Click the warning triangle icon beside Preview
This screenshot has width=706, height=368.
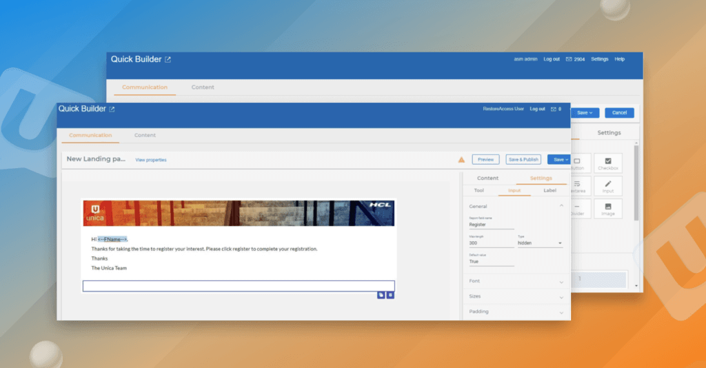click(x=461, y=160)
